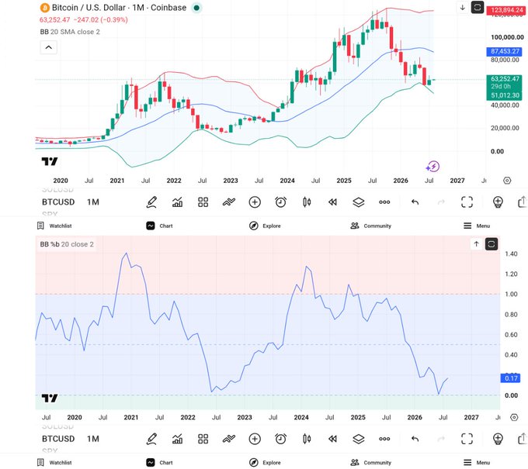Viewport: 528px width, 469px height.
Task: Open Menu in bottom navigation bar
Action: (477, 463)
